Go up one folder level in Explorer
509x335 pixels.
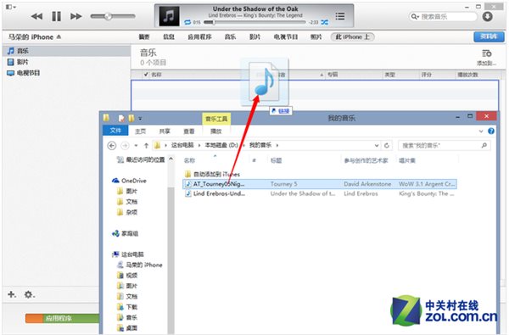[x=146, y=145]
